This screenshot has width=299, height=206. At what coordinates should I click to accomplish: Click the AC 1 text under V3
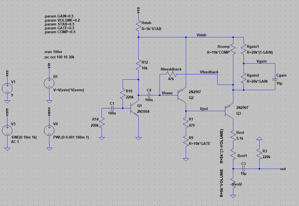(15, 142)
